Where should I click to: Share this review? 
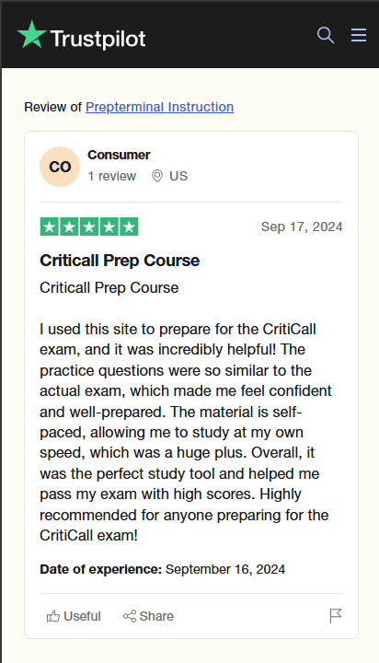pyautogui.click(x=148, y=616)
